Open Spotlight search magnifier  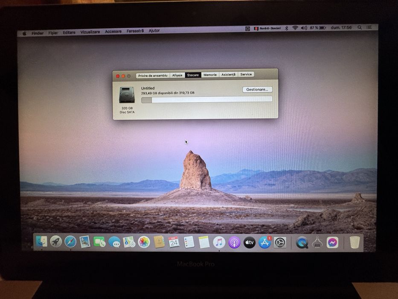coord(360,27)
